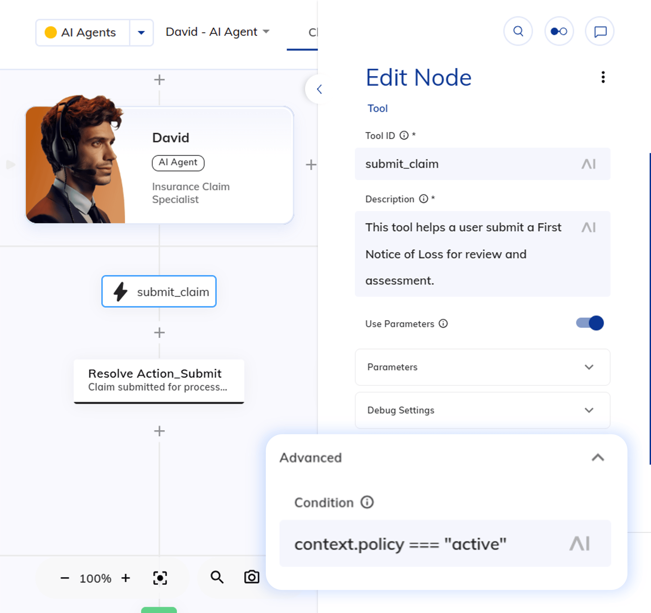Click AI icon in Tool ID field
The height and width of the screenshot is (613, 651).
click(588, 164)
